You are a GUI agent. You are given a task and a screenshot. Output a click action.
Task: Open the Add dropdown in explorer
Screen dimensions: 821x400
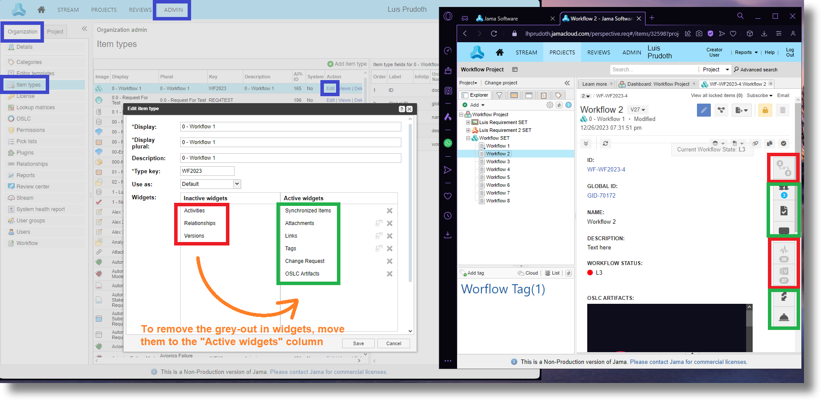pos(474,105)
